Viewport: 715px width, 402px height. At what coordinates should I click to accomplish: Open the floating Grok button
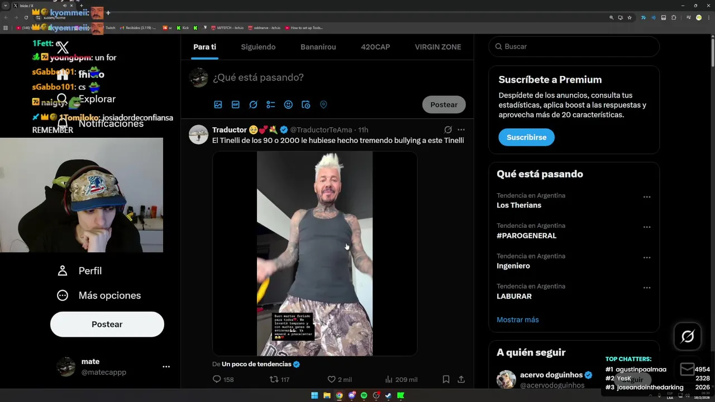click(688, 337)
